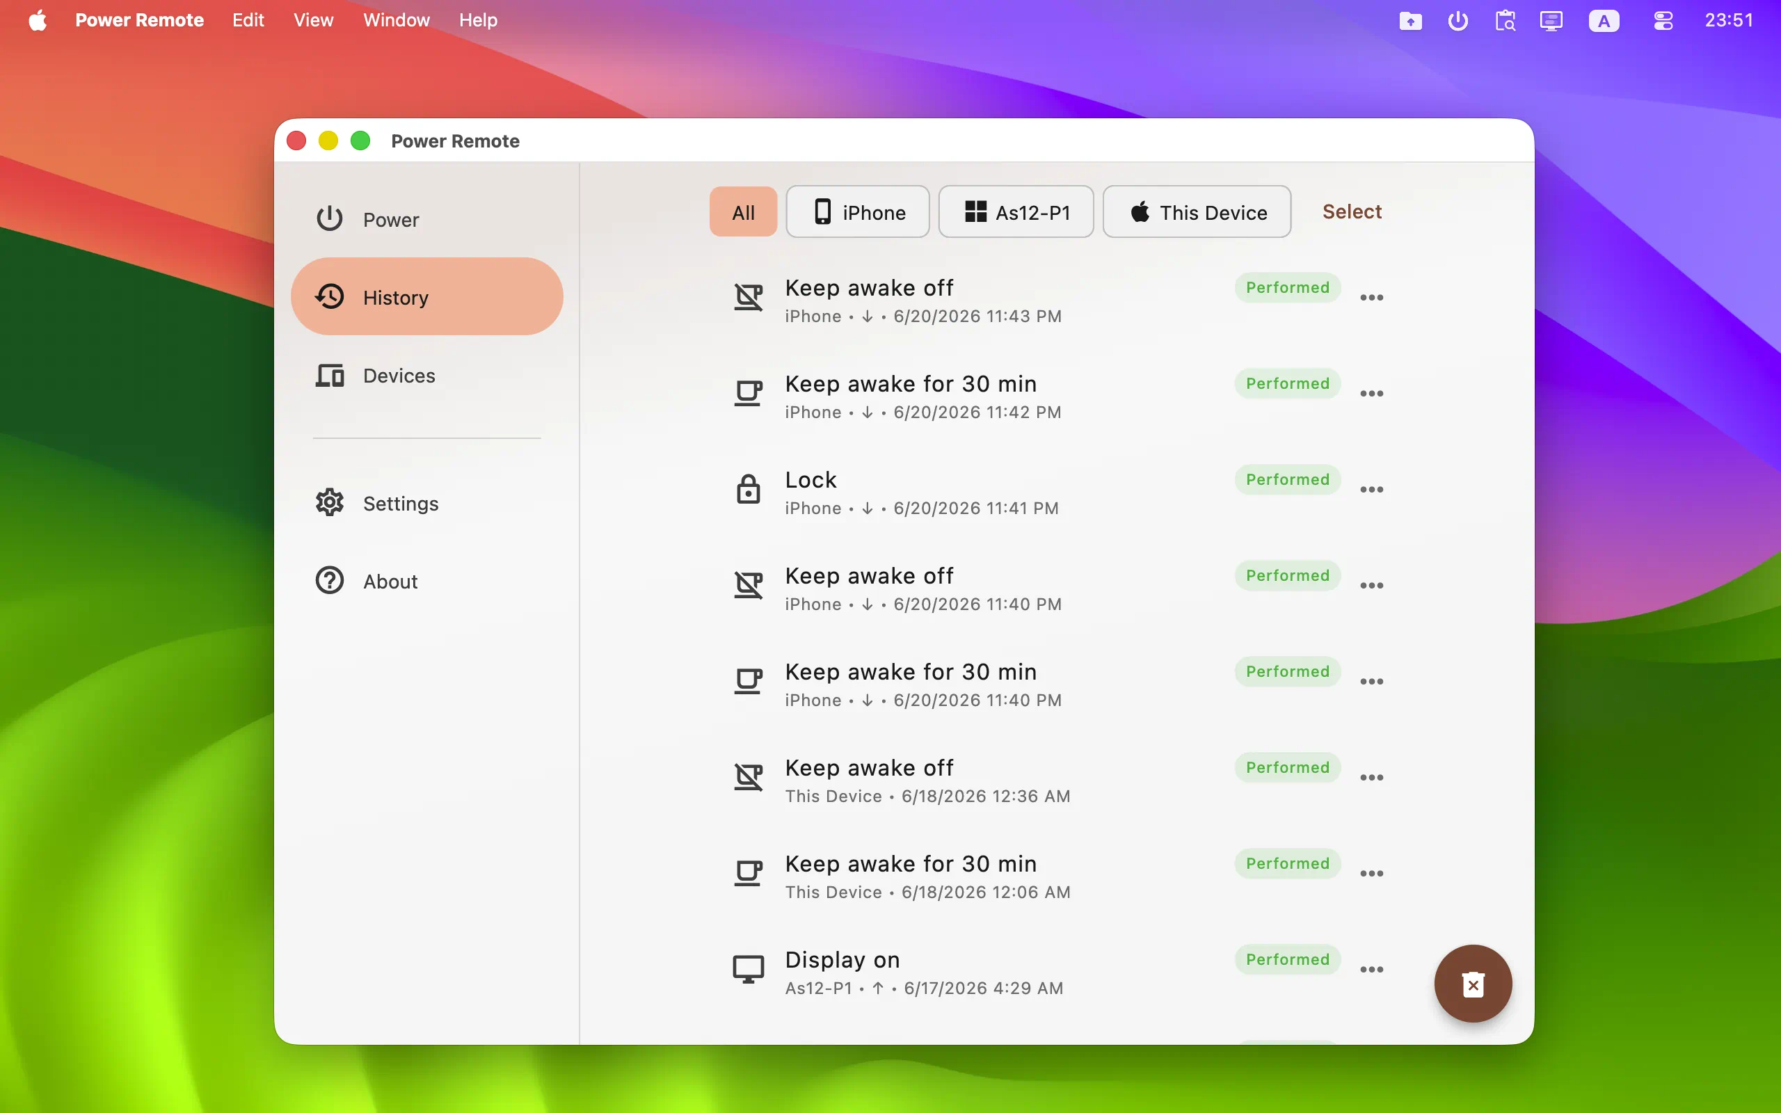
Task: Open more options for 11:40 PM Keep awake off
Action: point(1372,585)
